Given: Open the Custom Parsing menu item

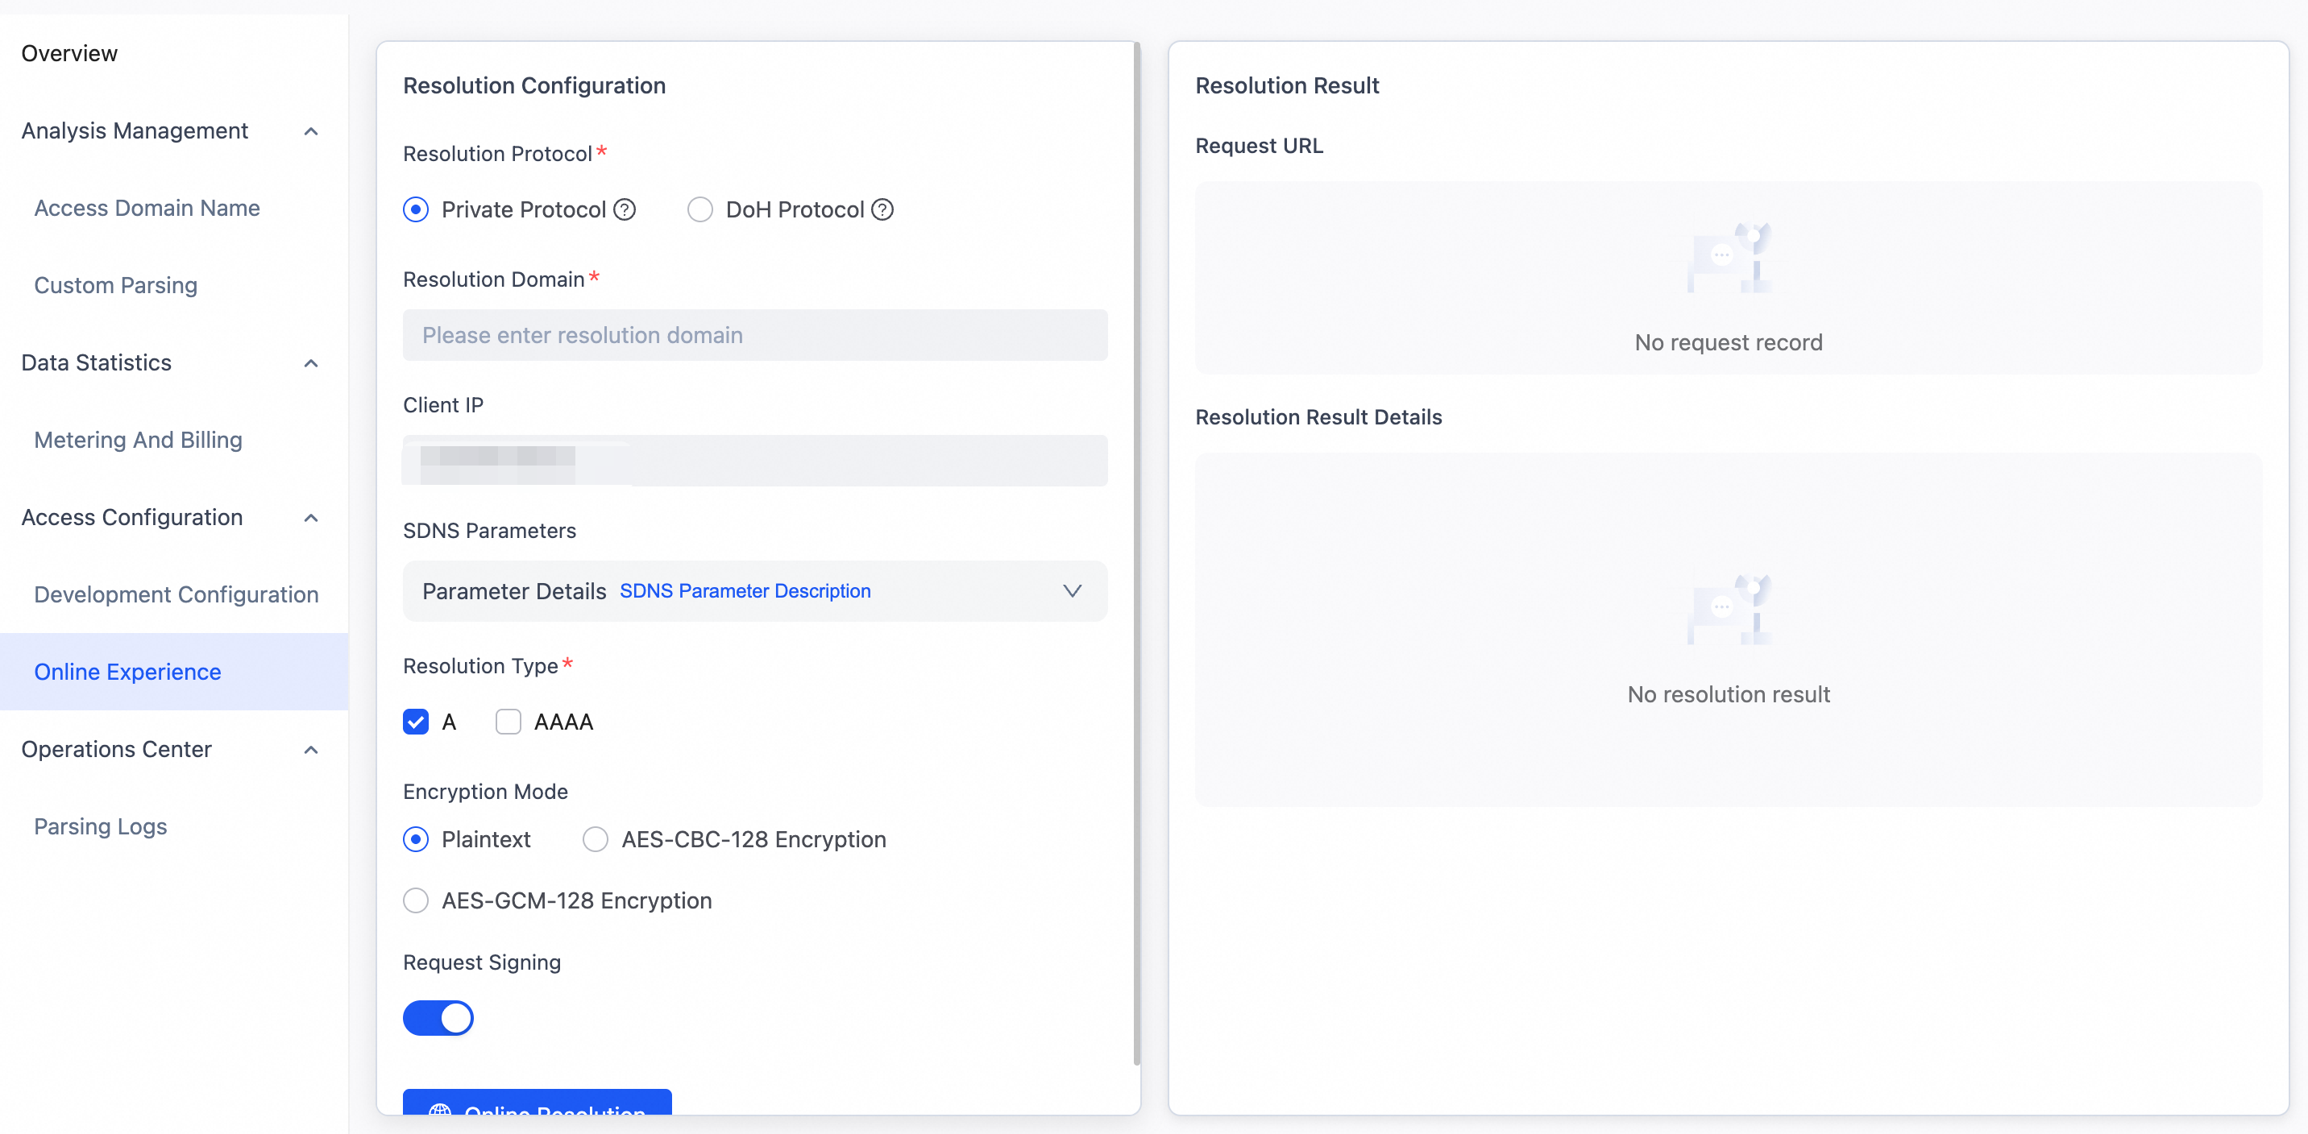Looking at the screenshot, I should coord(115,286).
